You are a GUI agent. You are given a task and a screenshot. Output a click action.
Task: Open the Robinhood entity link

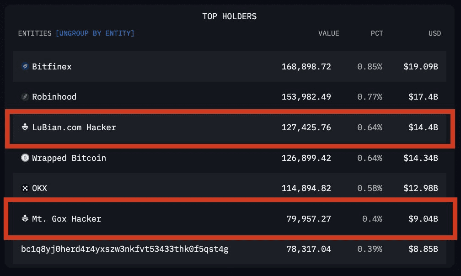(54, 97)
